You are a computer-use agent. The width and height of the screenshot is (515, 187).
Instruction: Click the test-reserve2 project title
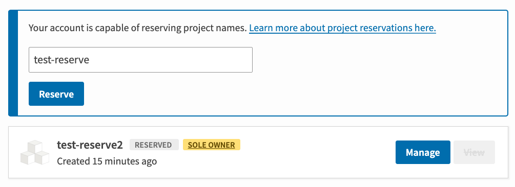pos(90,145)
